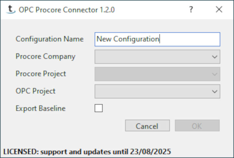Screen dimensions: 234x158
Task: Click the window title OPC Procore Connector 1.2.0
Action: [67, 10]
